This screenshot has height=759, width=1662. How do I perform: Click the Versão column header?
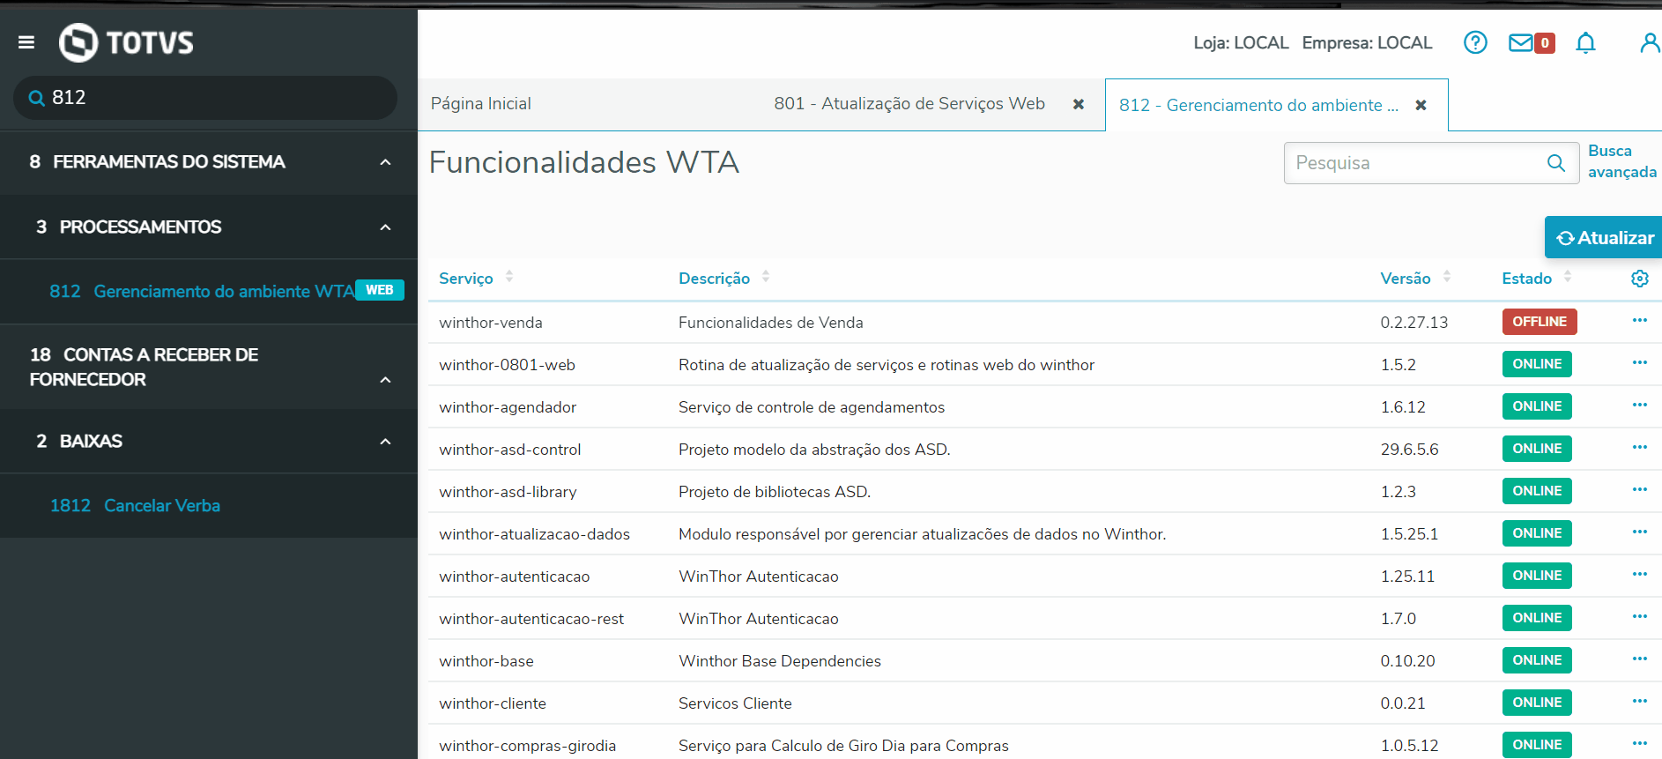click(x=1406, y=279)
